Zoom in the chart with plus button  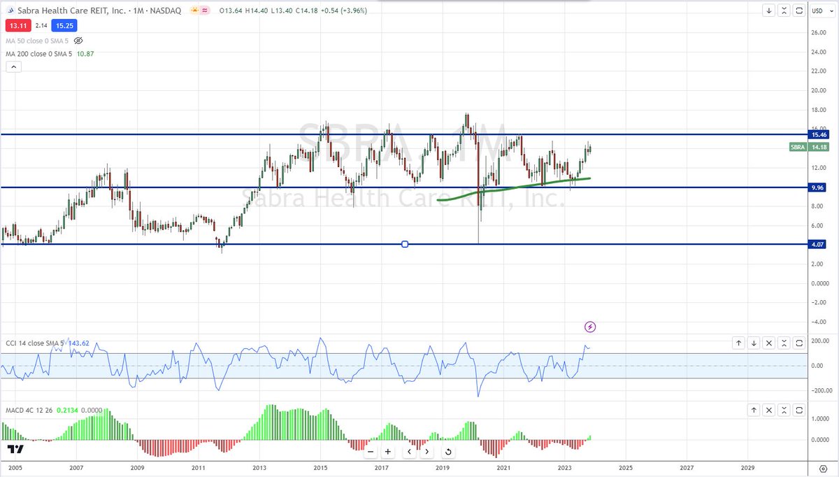[x=388, y=452]
